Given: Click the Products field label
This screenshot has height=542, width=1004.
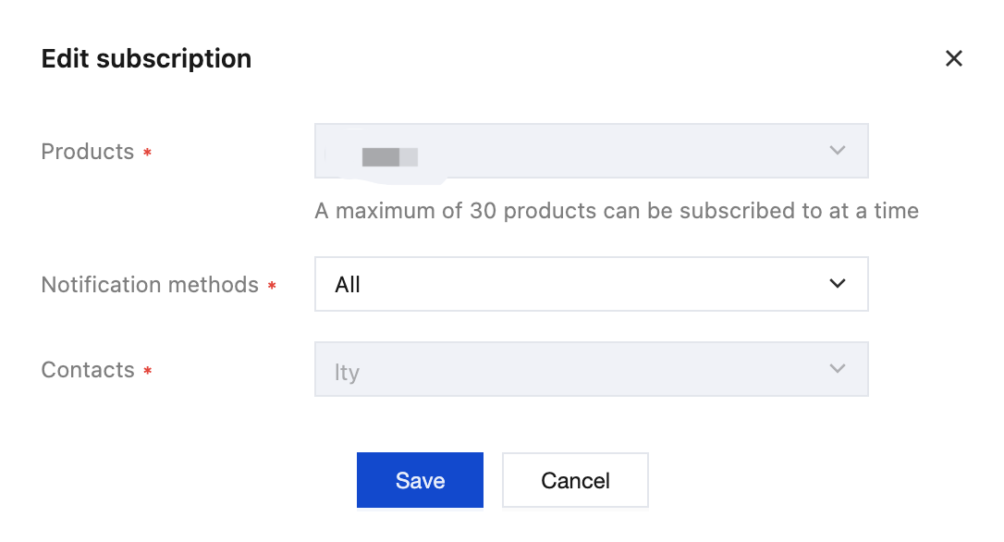Looking at the screenshot, I should (x=88, y=152).
